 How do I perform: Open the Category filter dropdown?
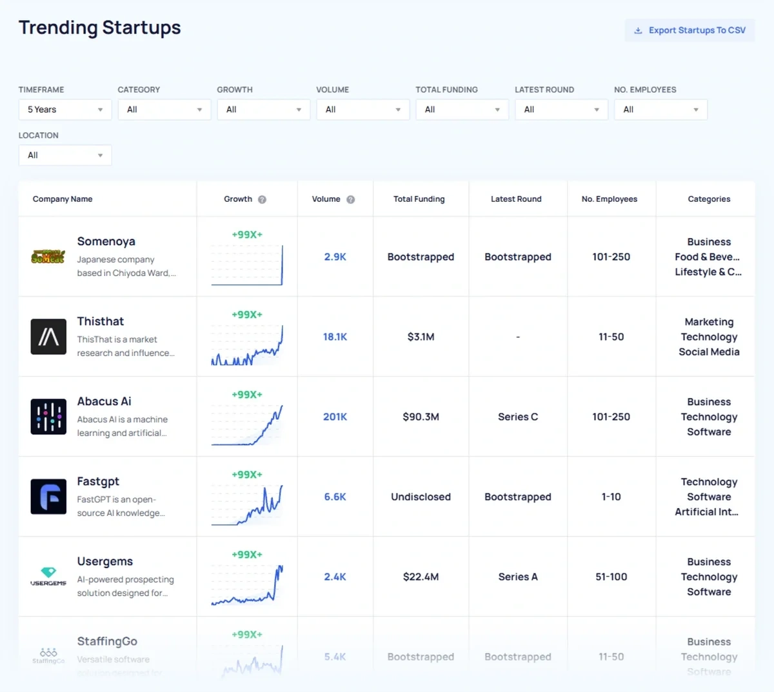[164, 110]
